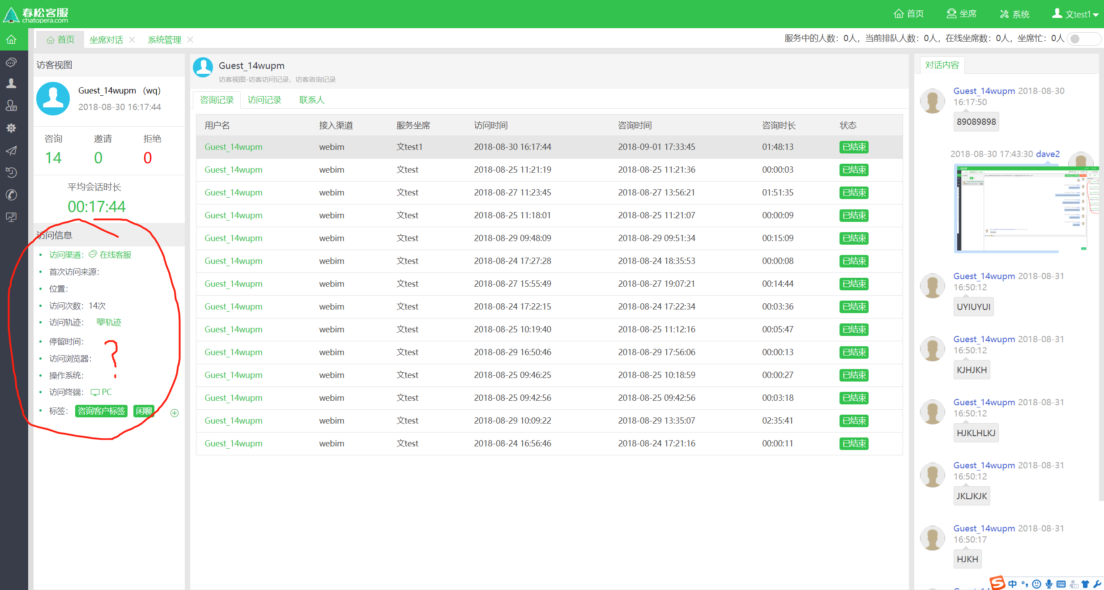Open the gear settings sidebar icon
The width and height of the screenshot is (1104, 590).
[11, 128]
